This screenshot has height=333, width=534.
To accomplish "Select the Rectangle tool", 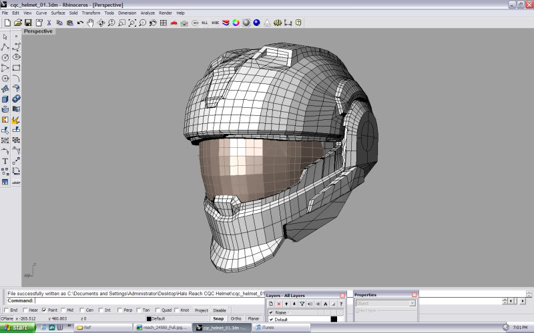I will click(x=16, y=68).
